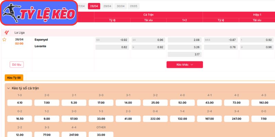Viewport: 275px width, 137px height.
Task: Expand the Kèo khác dropdown
Action: 185,64
